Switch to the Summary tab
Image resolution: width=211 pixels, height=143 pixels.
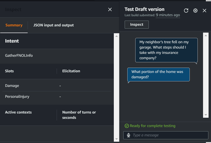click(x=14, y=25)
